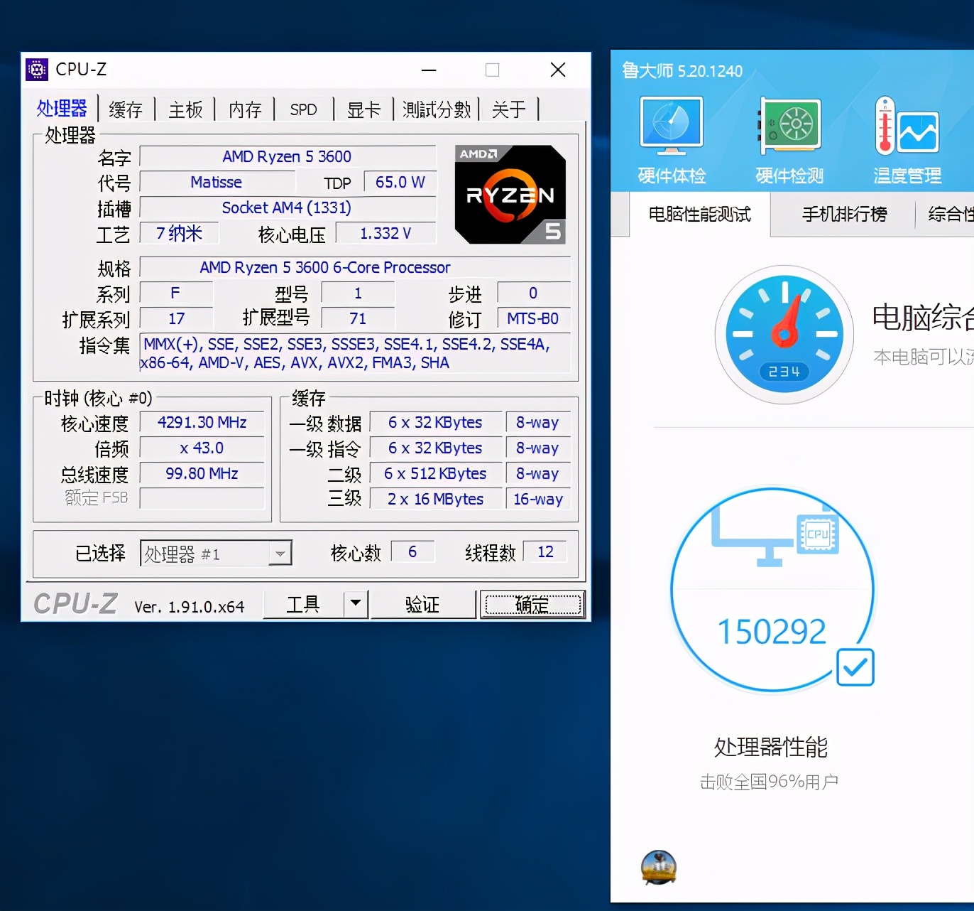Click the 验证 button
Image resolution: width=974 pixels, height=911 pixels.
pos(422,604)
